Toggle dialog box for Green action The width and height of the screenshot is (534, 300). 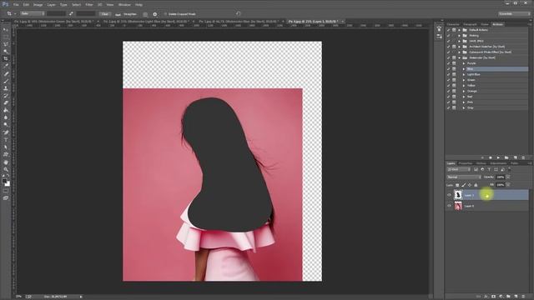(454, 80)
